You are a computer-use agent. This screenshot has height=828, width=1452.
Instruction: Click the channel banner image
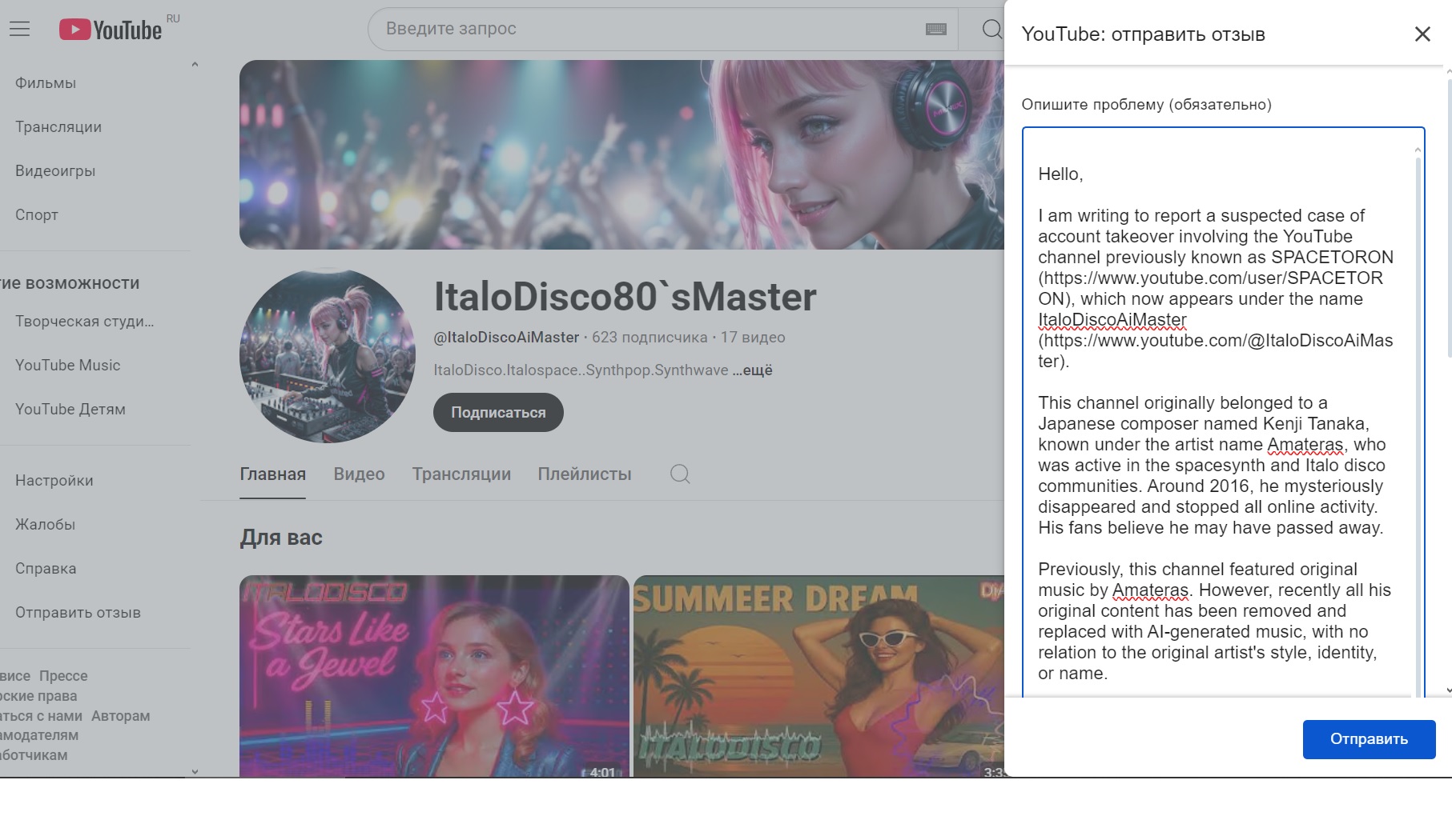(621, 154)
